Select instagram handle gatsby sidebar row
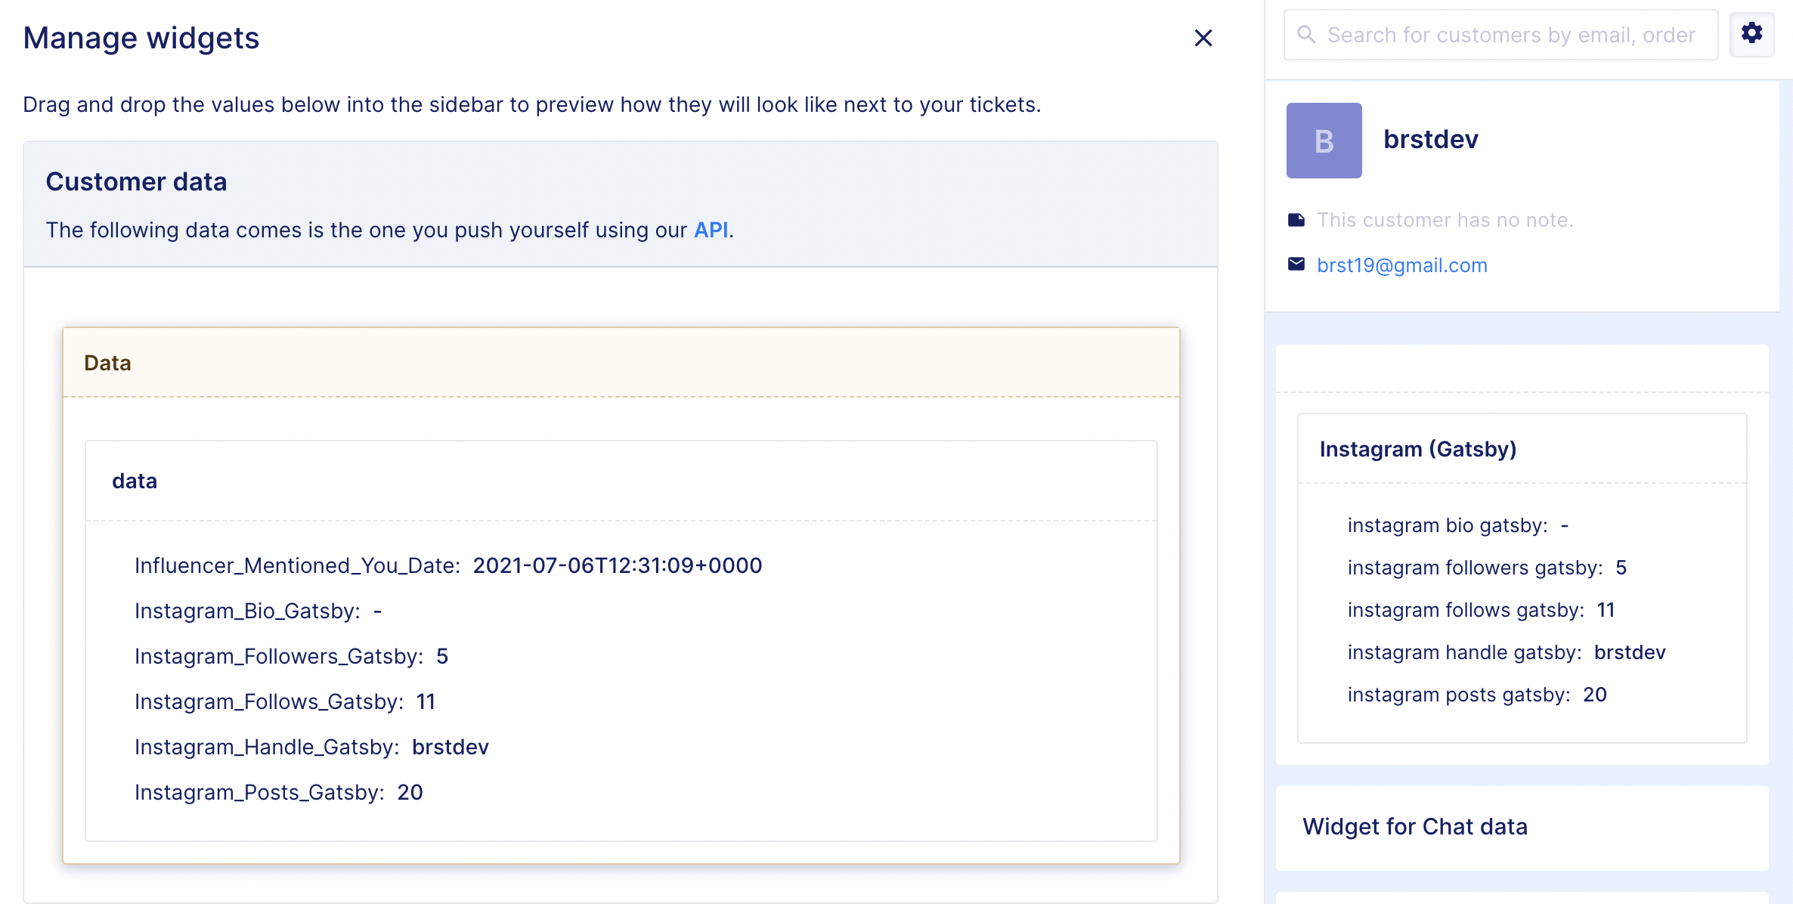The width and height of the screenshot is (1793, 904). [x=1506, y=652]
